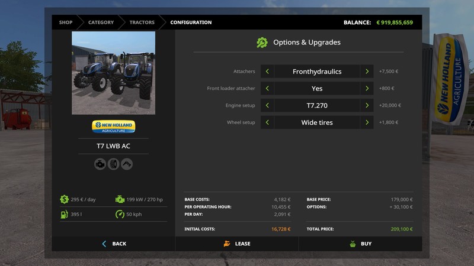Click the New Holland Agriculture brand logo
The width and height of the screenshot is (474, 266).
113,126
